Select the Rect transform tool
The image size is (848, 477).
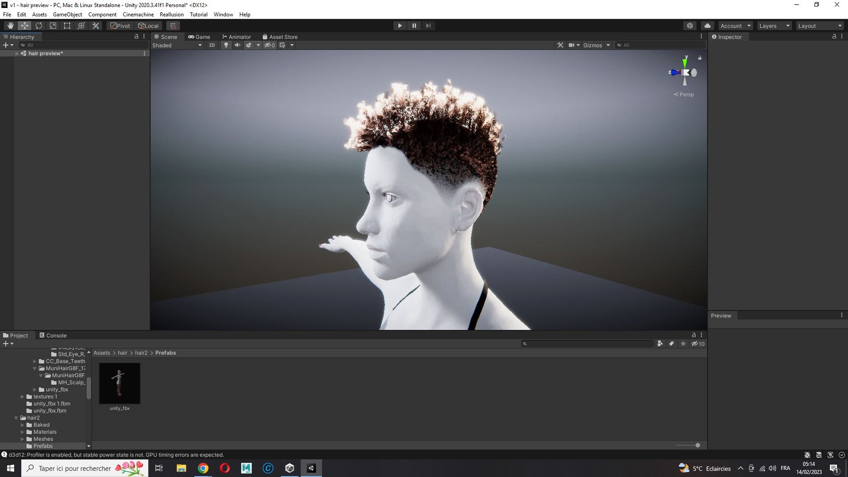67,26
